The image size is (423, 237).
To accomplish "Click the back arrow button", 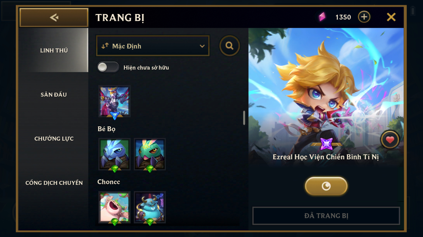I will 54,18.
